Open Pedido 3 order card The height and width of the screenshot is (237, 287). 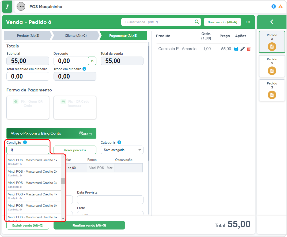pos(272,90)
